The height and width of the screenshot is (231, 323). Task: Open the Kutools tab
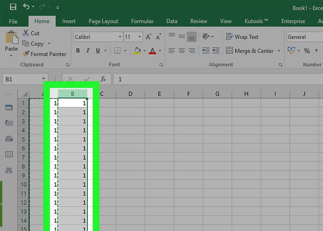click(256, 21)
